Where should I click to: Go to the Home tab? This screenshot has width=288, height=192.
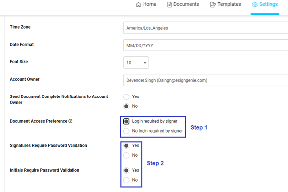point(146,4)
